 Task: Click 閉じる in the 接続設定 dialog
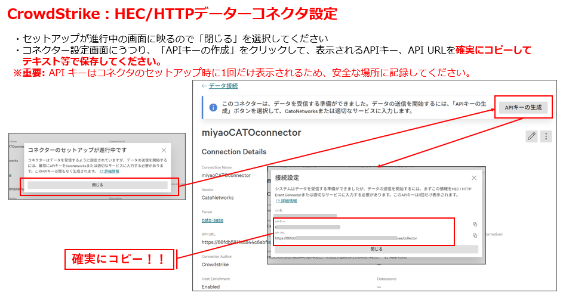(376, 249)
